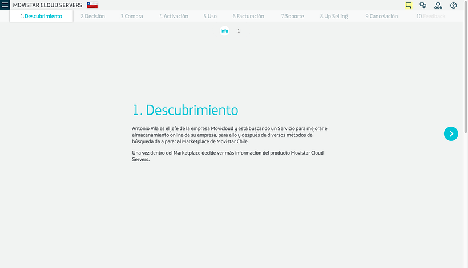Click paragraph starting 'Antonio Vila es el jefe'

point(230,135)
